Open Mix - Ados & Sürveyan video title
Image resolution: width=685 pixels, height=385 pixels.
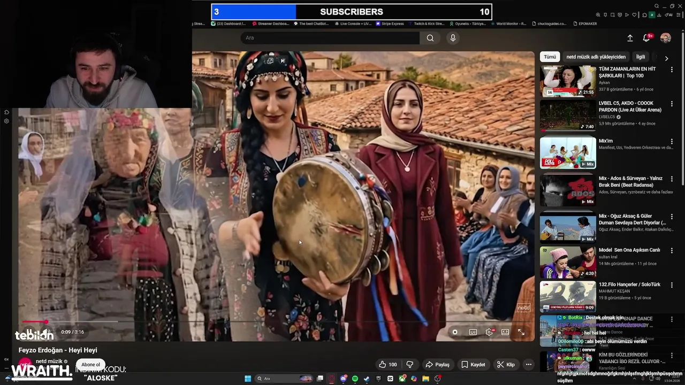point(630,181)
